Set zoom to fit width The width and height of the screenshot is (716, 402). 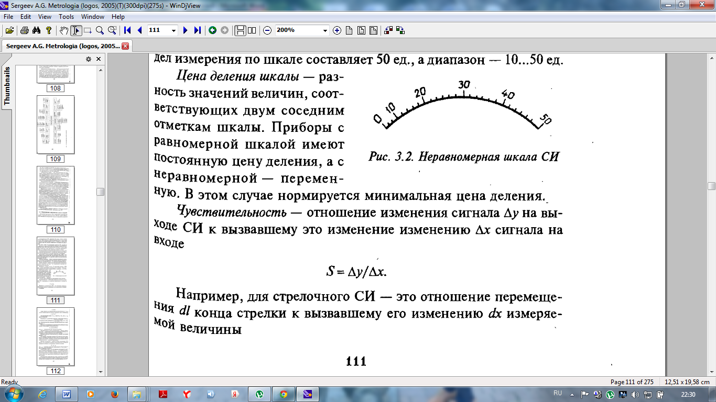(373, 30)
